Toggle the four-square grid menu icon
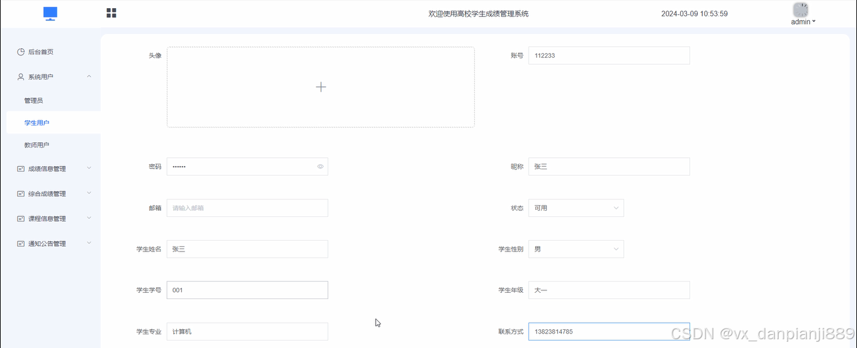The image size is (857, 348). coord(112,13)
